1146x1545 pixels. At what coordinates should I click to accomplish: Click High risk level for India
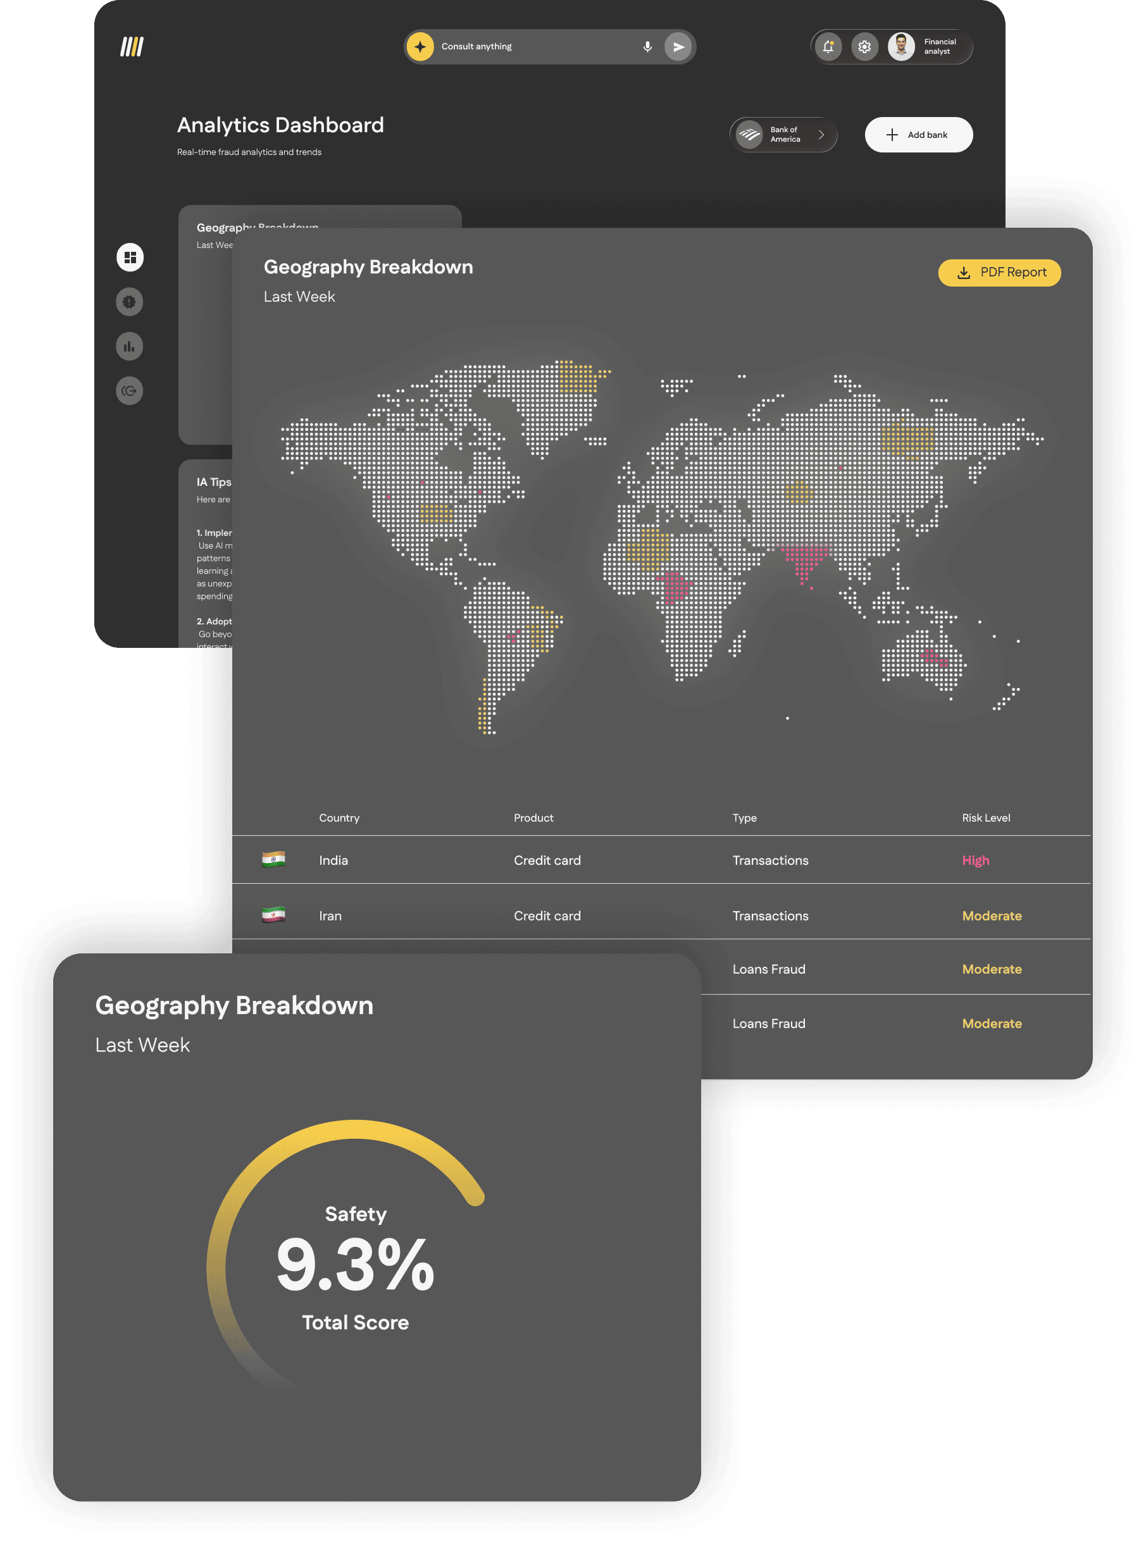[975, 860]
